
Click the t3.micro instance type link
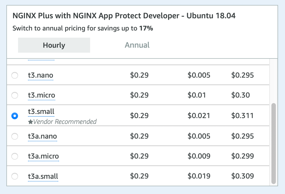tap(41, 95)
